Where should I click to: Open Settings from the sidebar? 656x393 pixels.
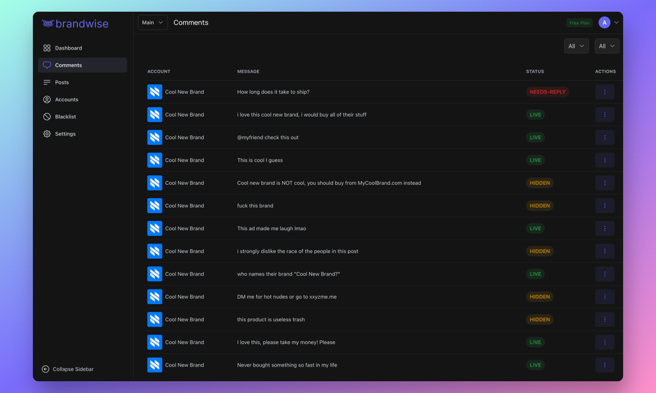[x=83, y=134]
